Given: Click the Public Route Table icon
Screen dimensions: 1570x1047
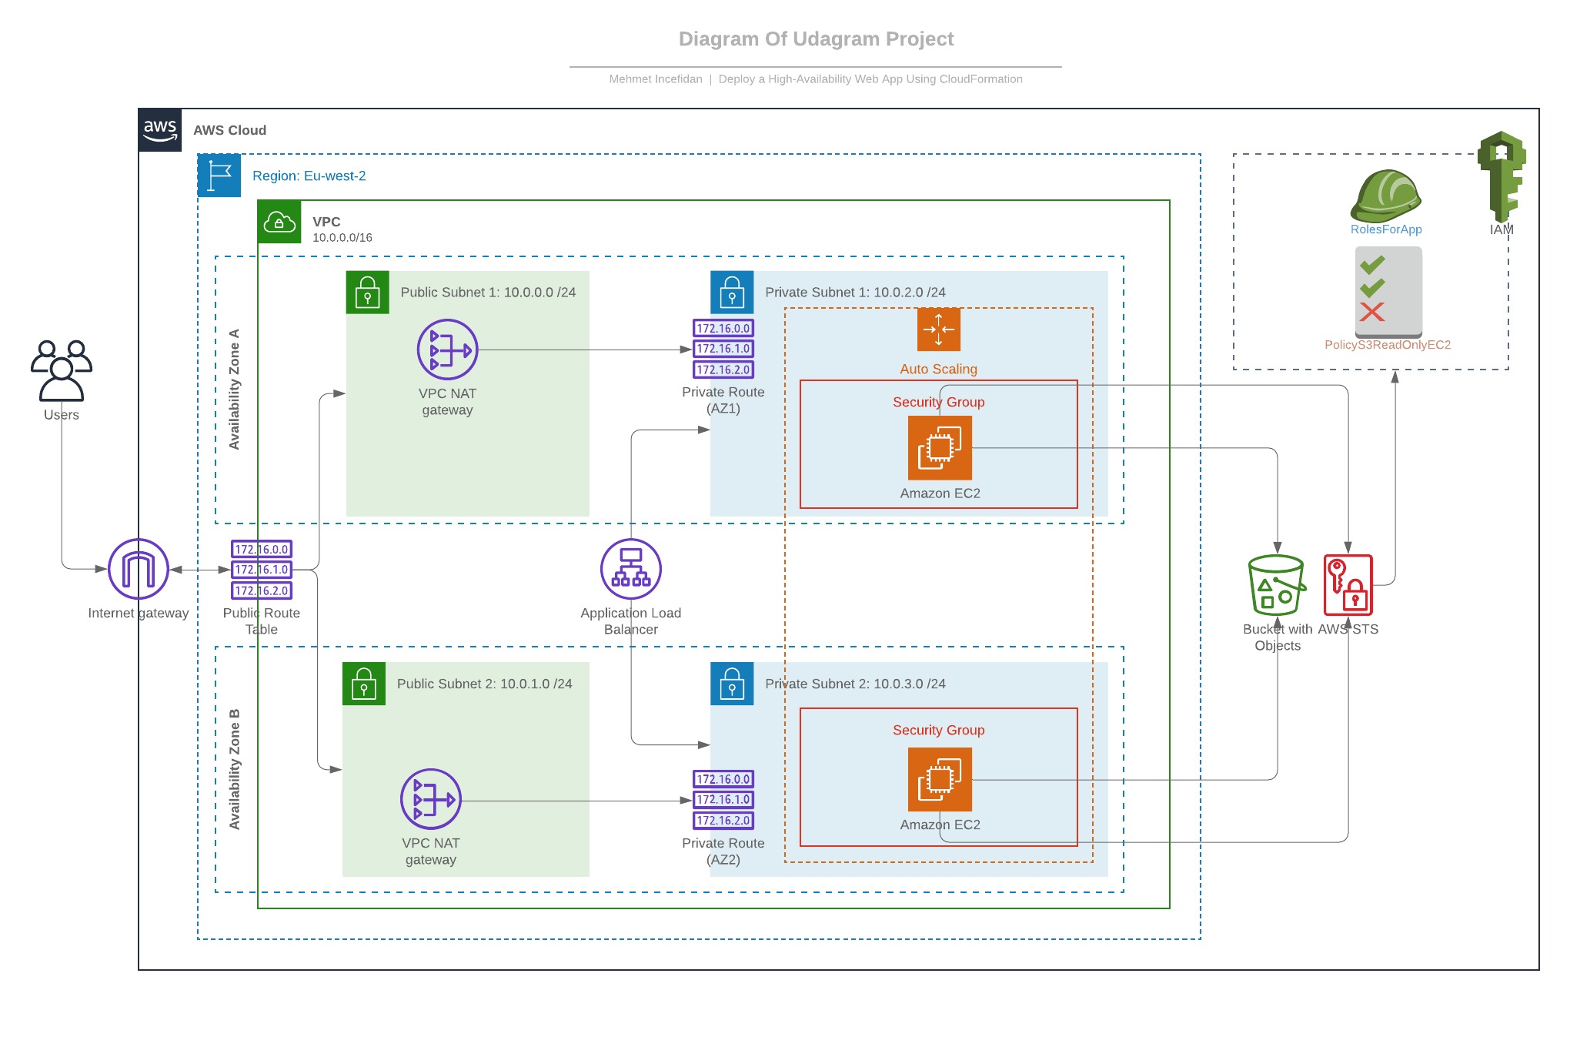Looking at the screenshot, I should (x=262, y=570).
